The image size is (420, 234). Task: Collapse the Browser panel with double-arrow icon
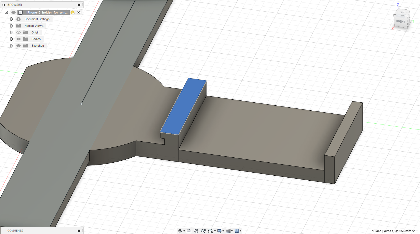(3, 5)
